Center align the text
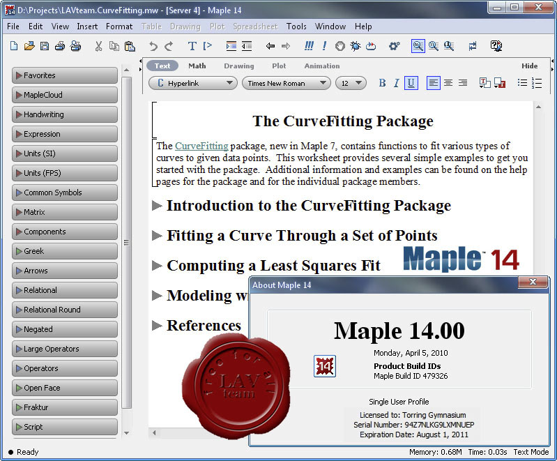 coord(448,83)
